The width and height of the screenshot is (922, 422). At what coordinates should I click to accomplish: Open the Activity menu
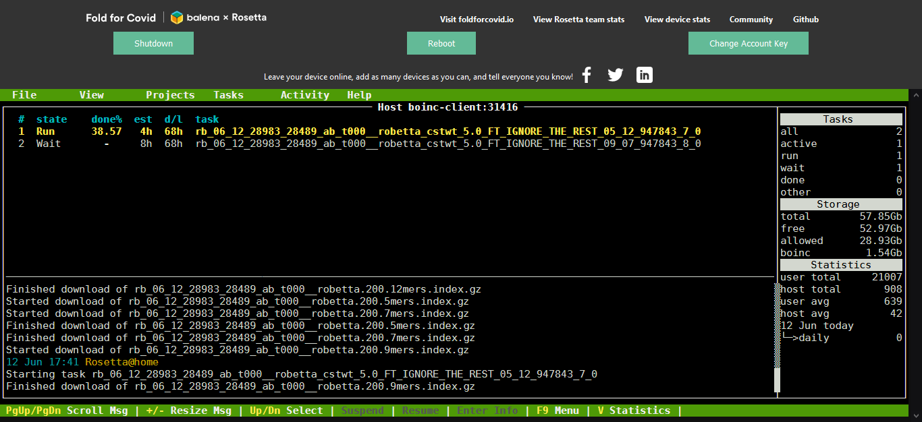[x=304, y=95]
